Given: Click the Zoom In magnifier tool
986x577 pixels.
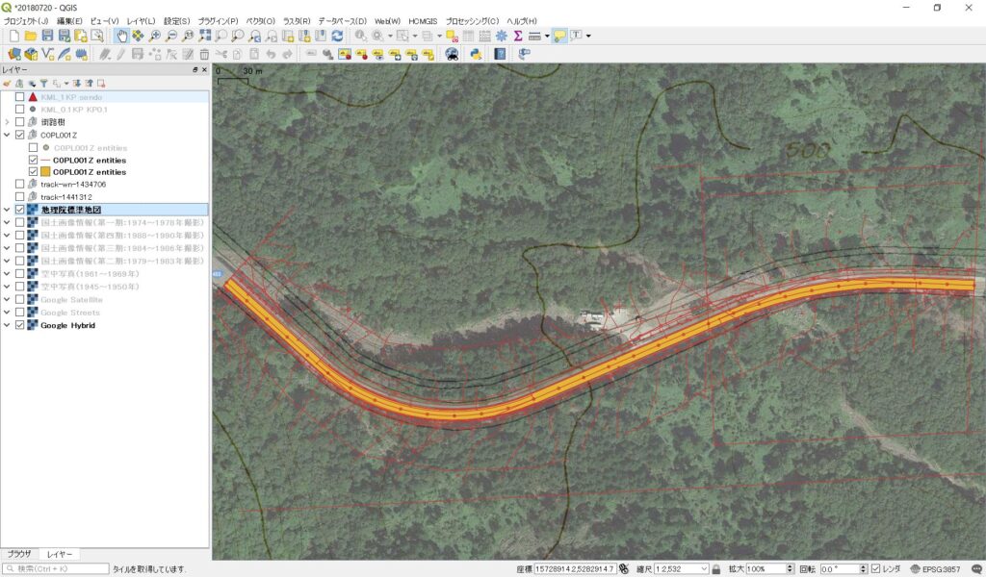Looking at the screenshot, I should 154,36.
